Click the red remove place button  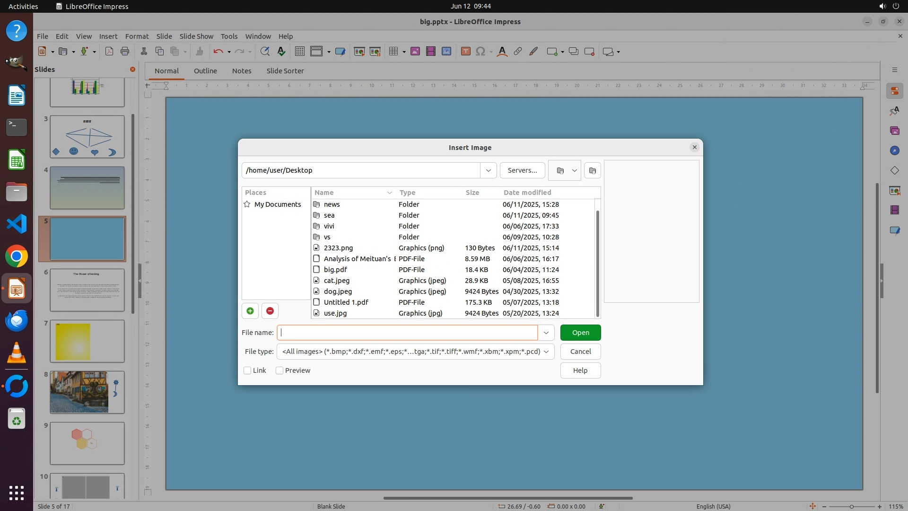[x=270, y=311]
